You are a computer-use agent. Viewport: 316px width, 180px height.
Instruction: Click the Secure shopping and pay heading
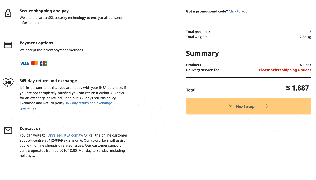pos(44,11)
